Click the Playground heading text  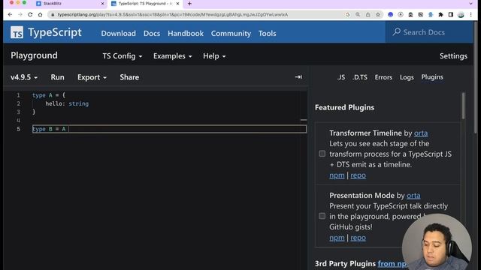(x=34, y=55)
